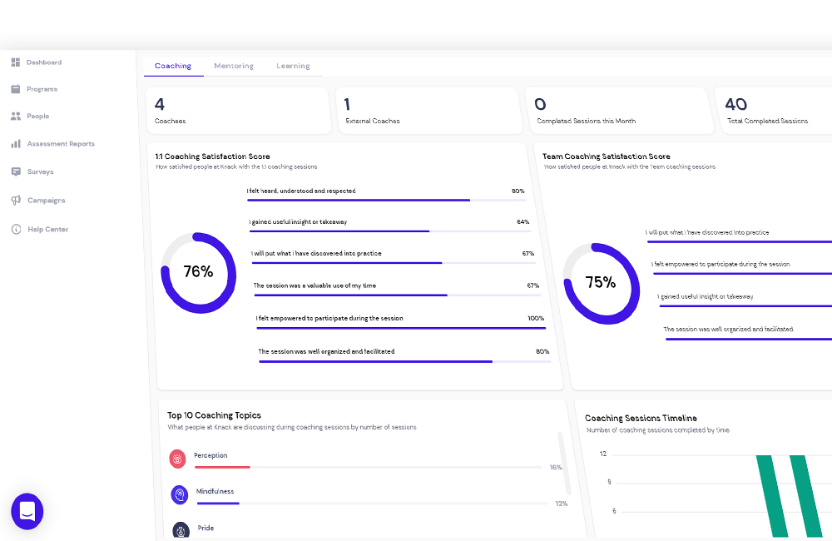
Task: Open the Help Center sidebar link
Action: pos(47,230)
